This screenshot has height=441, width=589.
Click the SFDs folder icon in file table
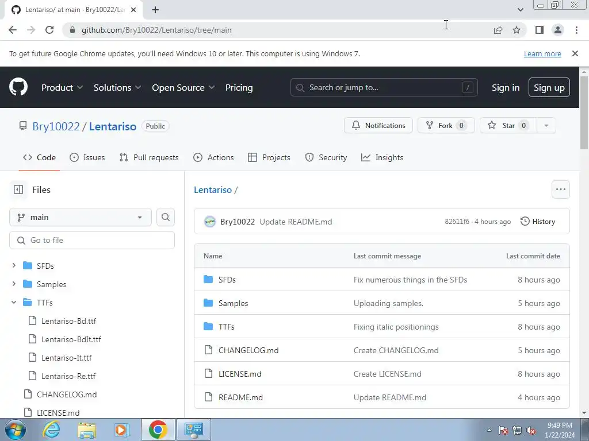tap(208, 280)
